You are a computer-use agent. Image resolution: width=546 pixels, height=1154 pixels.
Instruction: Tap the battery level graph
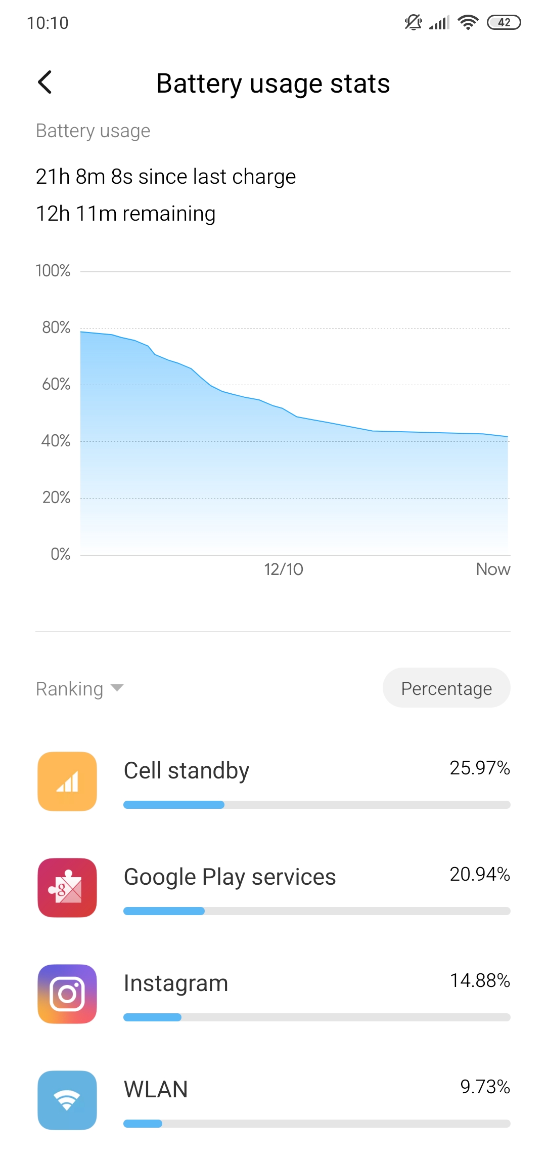click(x=295, y=414)
